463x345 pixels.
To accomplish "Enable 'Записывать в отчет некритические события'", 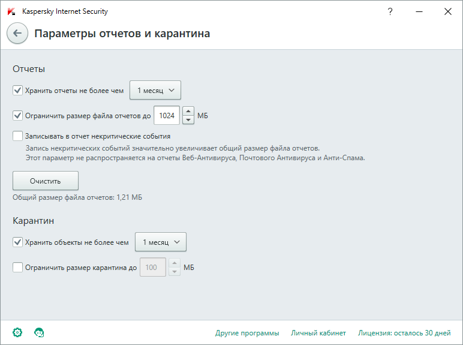I will point(18,136).
